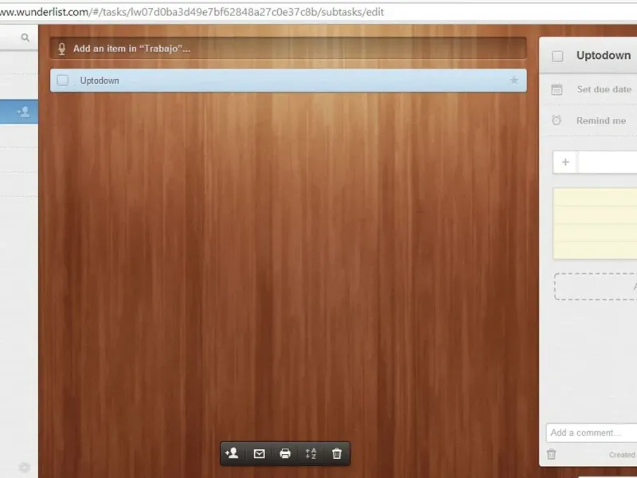Open settings gear in sidebar bottom

pos(25,468)
